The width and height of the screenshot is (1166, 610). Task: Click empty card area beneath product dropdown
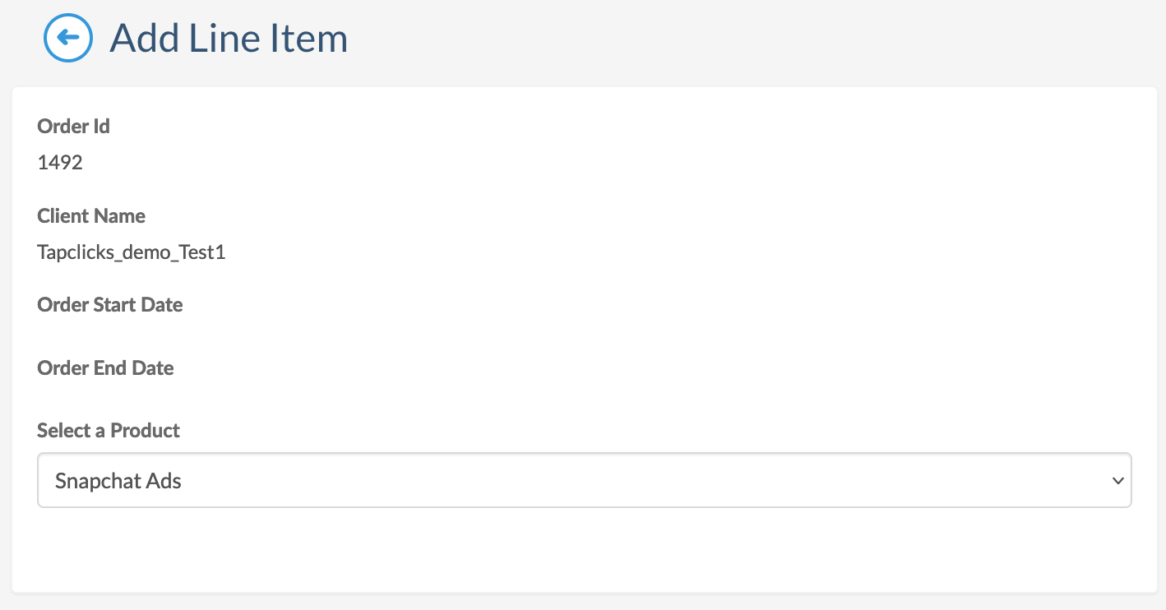[x=584, y=549]
